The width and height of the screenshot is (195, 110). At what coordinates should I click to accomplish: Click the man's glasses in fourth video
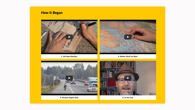click(126, 81)
